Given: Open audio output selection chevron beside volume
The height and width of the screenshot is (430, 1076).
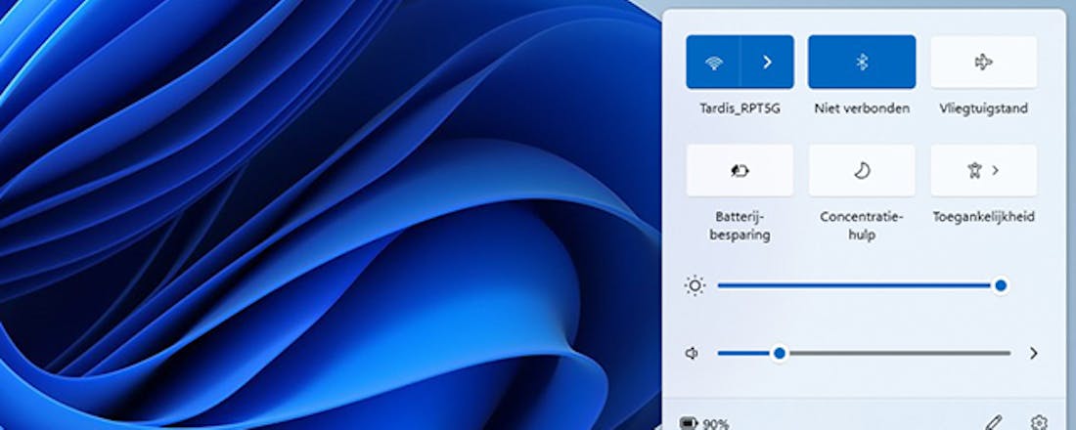Looking at the screenshot, I should click(x=1034, y=353).
